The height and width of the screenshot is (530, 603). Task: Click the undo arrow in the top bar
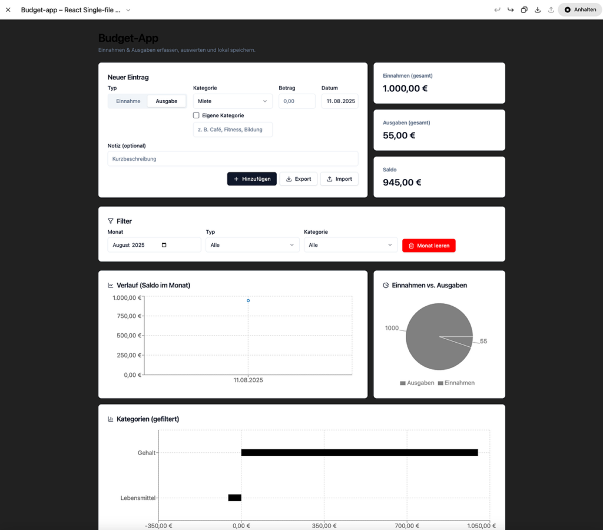[497, 10]
